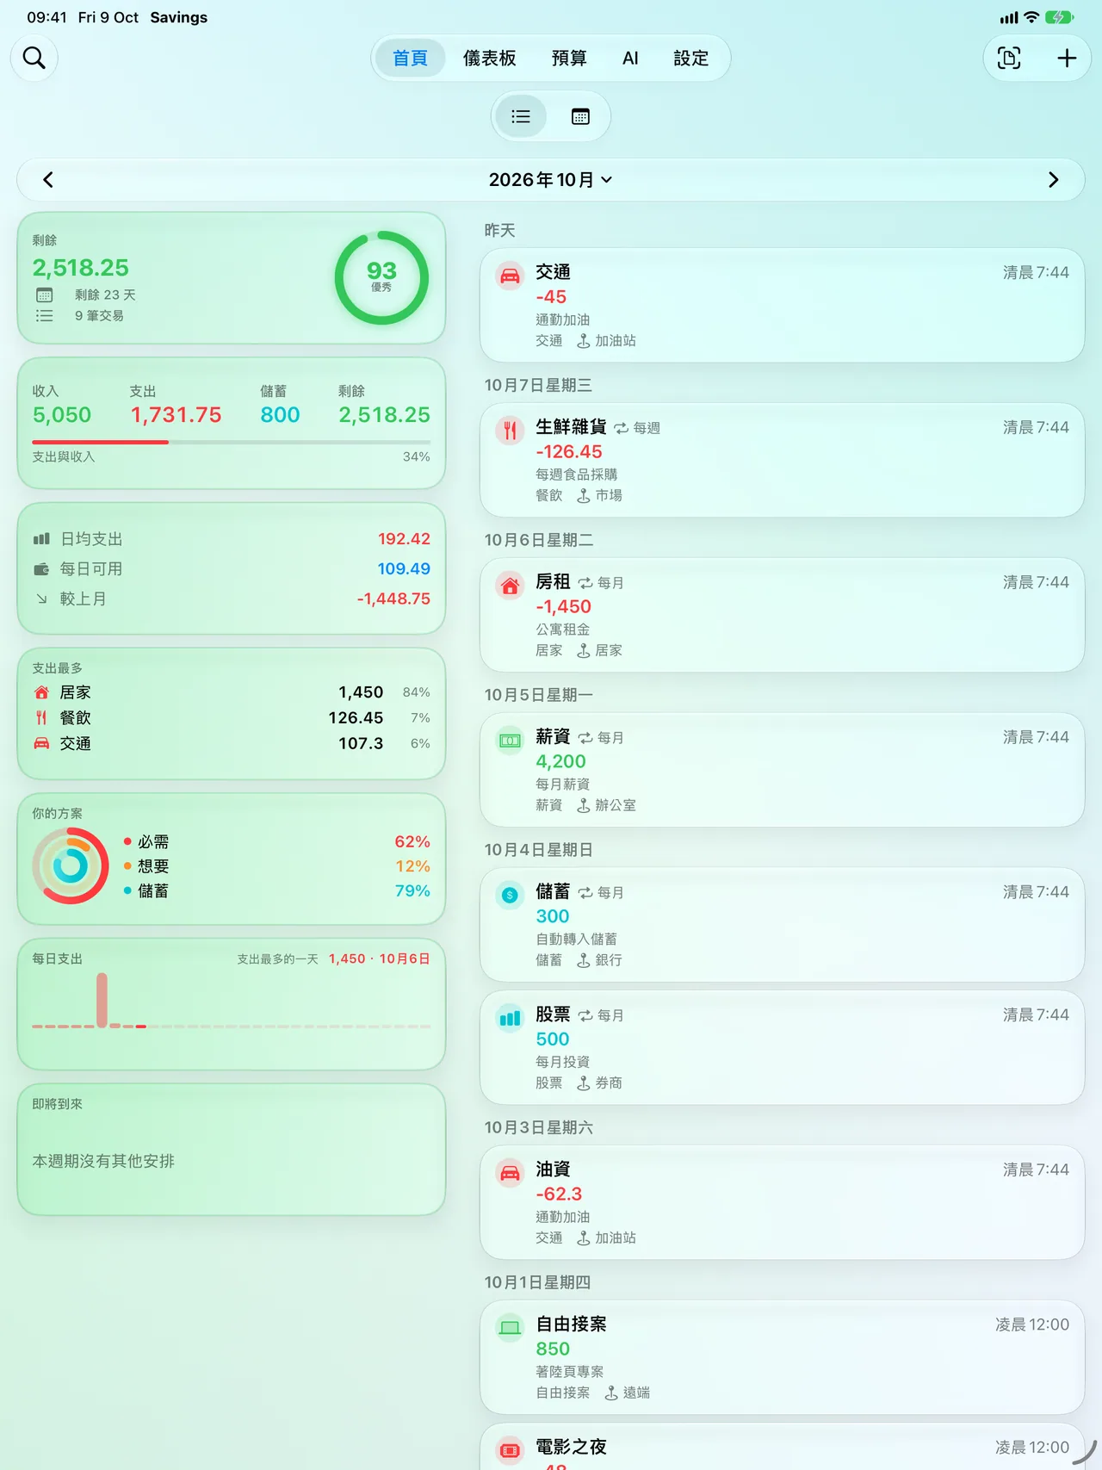The height and width of the screenshot is (1470, 1102).
Task: Switch to the 儀表板 tab
Action: (489, 58)
